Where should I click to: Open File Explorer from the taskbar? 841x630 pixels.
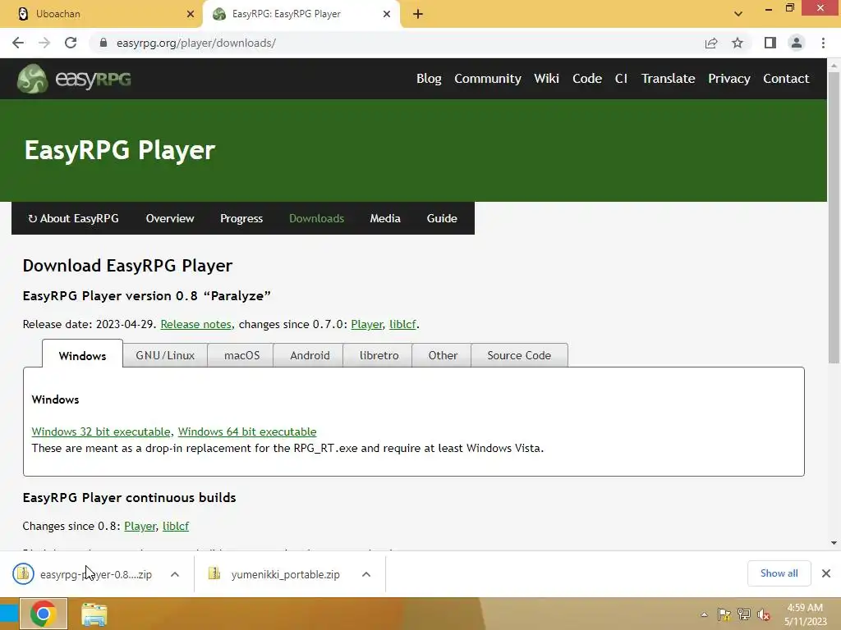click(x=94, y=614)
